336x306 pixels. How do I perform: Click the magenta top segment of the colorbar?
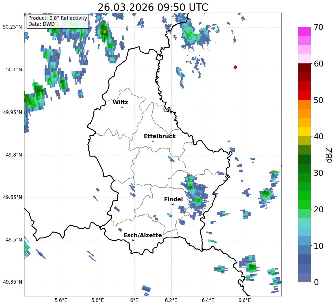304,31
